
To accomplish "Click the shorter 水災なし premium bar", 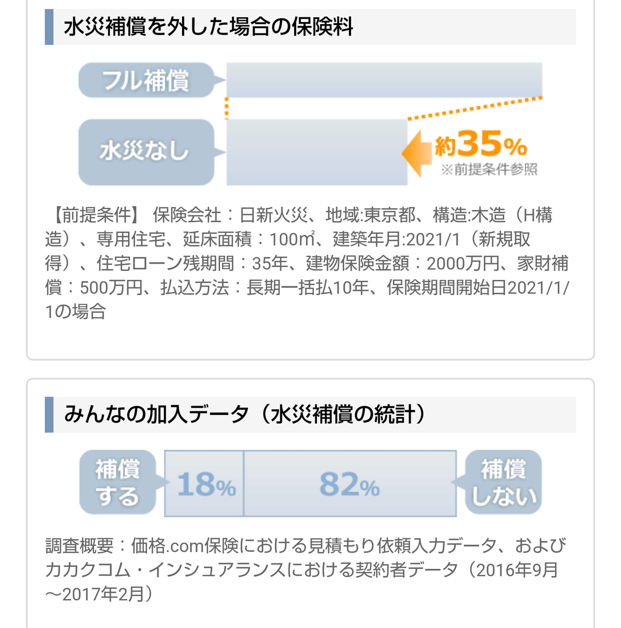I will (x=316, y=152).
